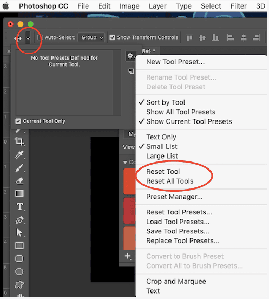Open the Photoshop CC application menu

[x=44, y=6]
